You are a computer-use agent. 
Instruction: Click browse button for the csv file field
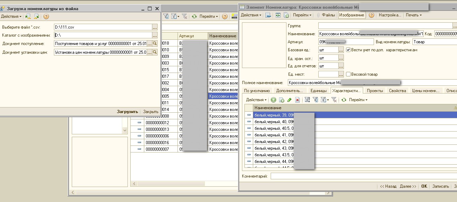155,27
